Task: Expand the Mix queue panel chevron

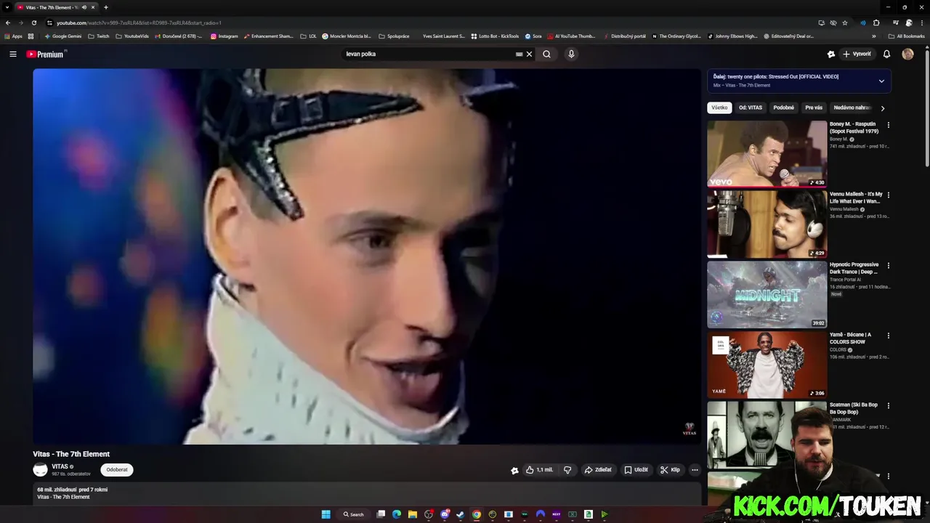Action: (x=881, y=81)
